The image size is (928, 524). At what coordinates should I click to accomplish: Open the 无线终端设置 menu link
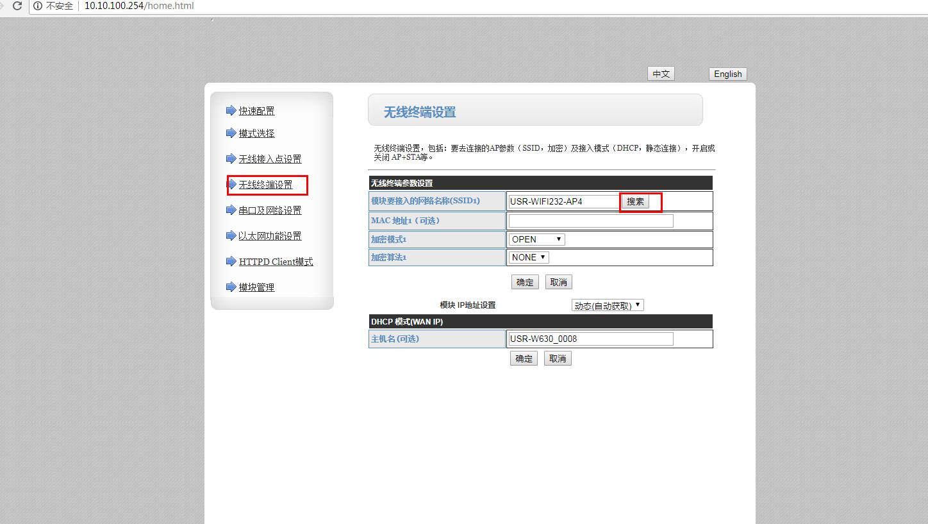click(265, 185)
